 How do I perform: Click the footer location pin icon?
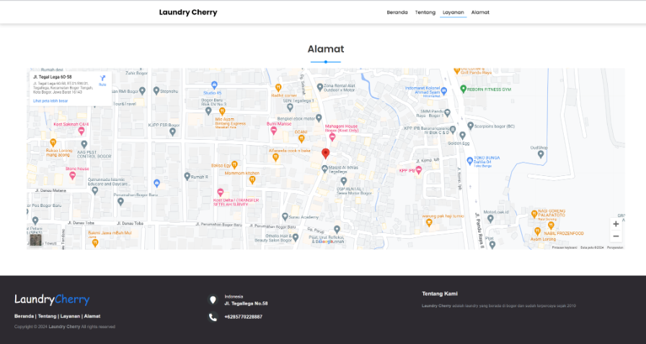coord(213,300)
